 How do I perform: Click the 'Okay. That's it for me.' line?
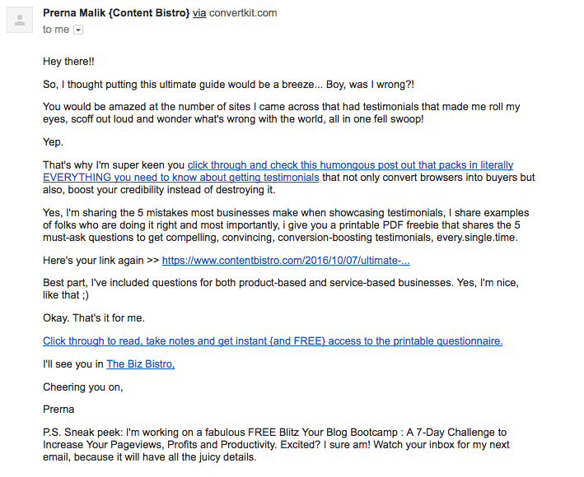pos(93,318)
